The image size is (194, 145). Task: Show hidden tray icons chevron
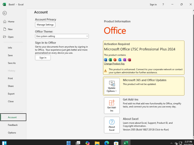[171, 143]
